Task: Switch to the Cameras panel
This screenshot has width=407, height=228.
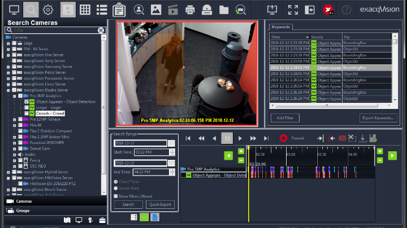Action: pyautogui.click(x=55, y=201)
